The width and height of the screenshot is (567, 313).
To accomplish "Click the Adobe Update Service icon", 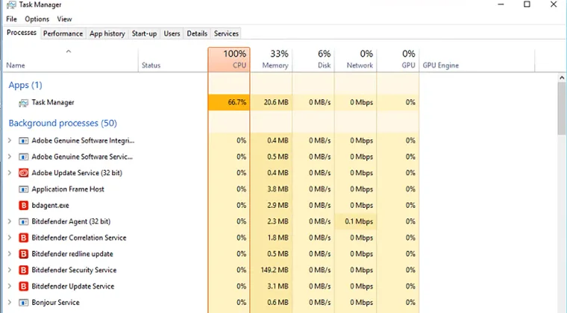I will tap(24, 173).
